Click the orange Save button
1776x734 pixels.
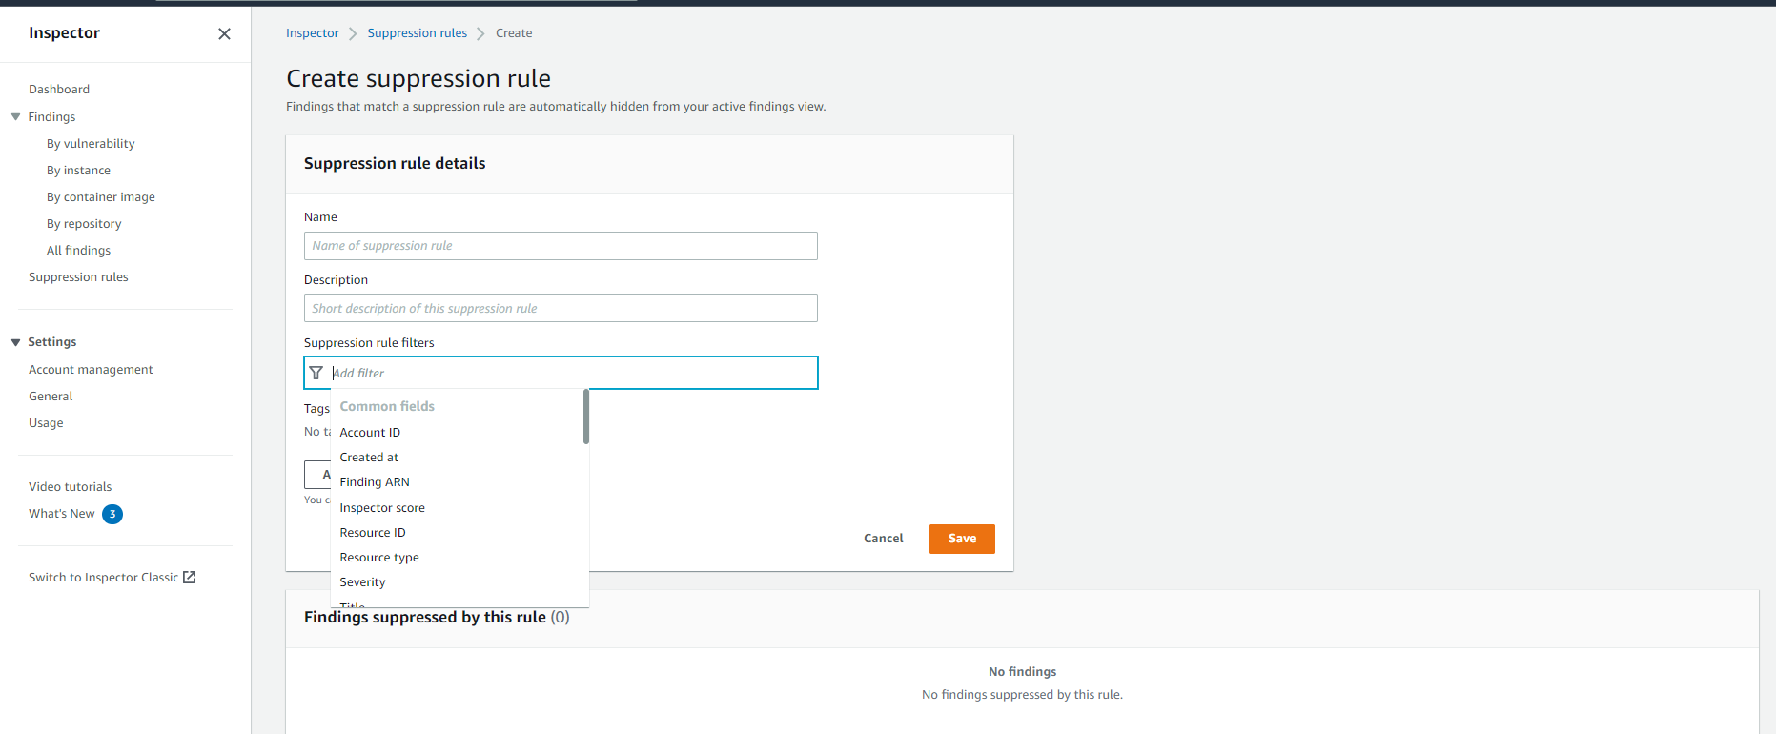click(962, 539)
